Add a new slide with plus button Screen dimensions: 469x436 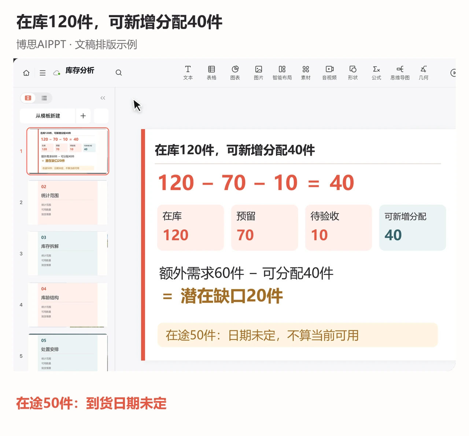pos(83,116)
